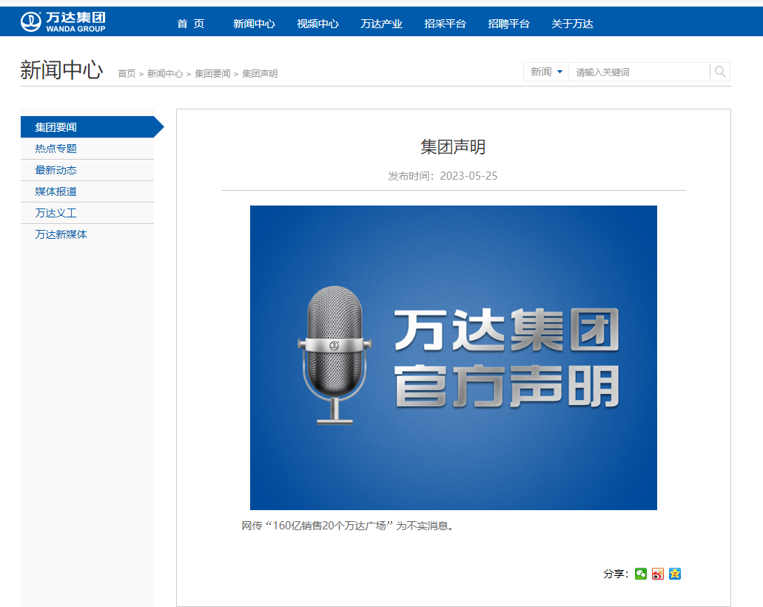Select 热点专题 in the sidebar
Screen dimensions: 763x607
(87, 149)
